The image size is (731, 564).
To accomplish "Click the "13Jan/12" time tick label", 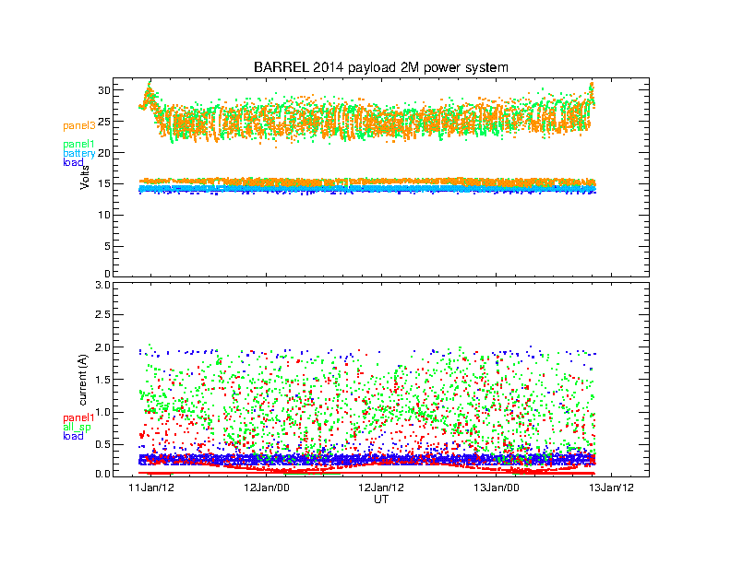I will click(x=611, y=488).
